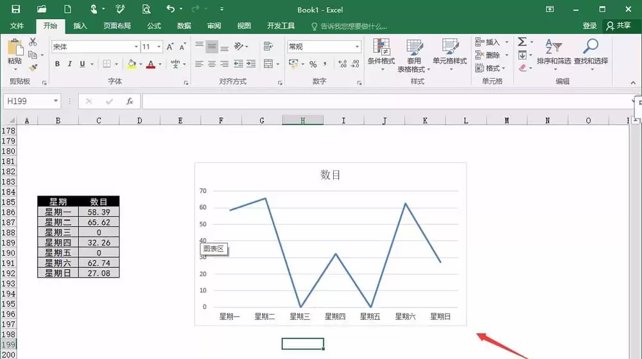Screen dimensions: 642x359
Task: Switch to Page Layout tab
Action: point(117,26)
